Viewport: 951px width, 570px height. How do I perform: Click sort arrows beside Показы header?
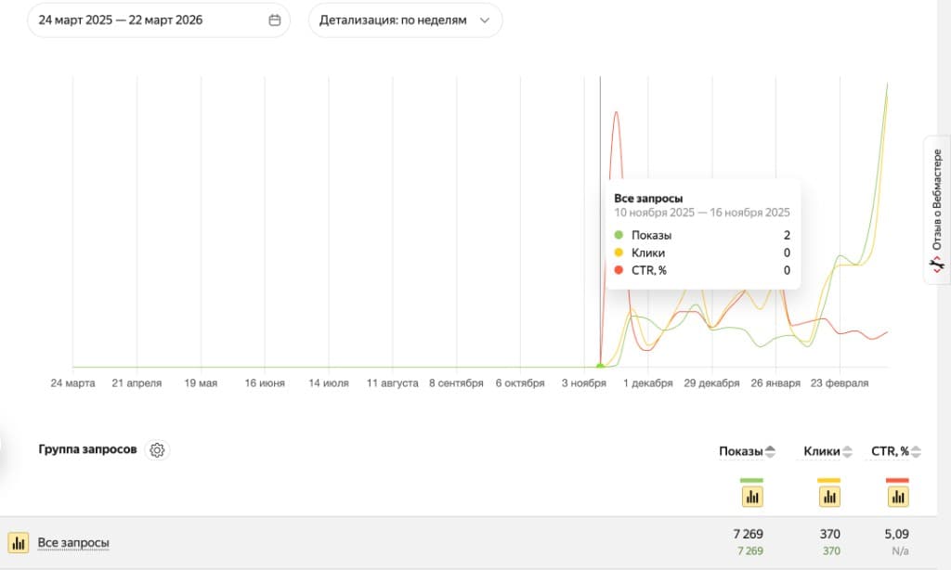click(769, 452)
